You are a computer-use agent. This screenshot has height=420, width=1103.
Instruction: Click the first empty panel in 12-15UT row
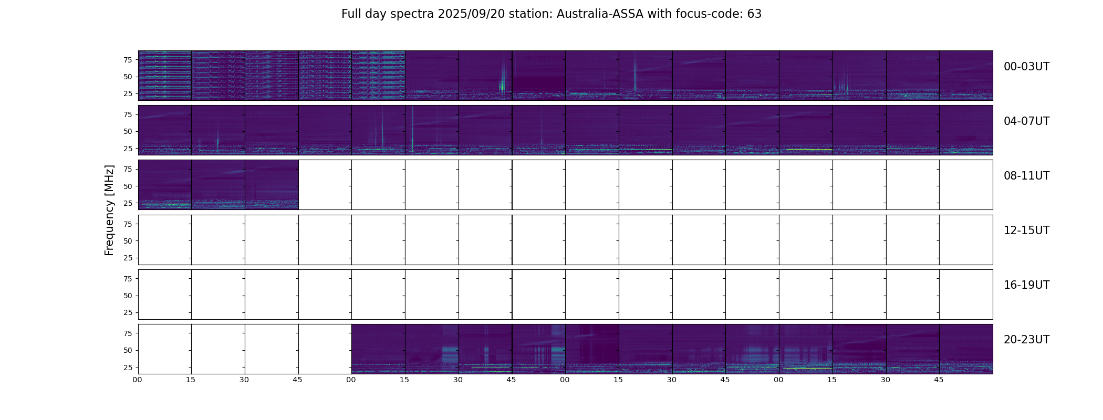tap(165, 239)
